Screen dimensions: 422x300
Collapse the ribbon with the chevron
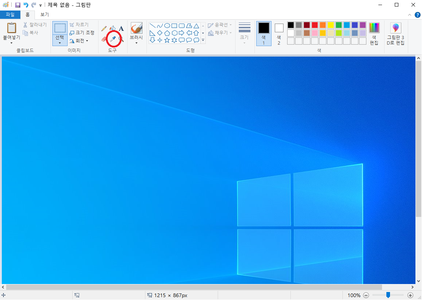click(410, 15)
